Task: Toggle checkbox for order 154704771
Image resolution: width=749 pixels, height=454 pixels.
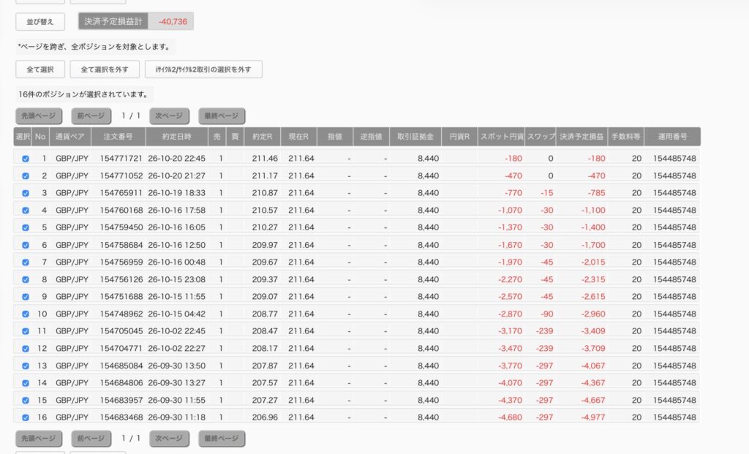Action: [x=26, y=349]
